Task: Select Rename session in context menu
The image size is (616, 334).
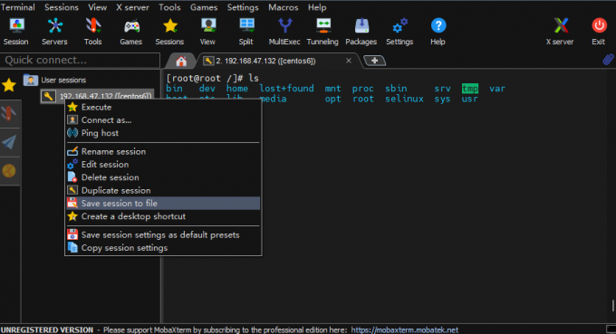Action: coord(163,151)
